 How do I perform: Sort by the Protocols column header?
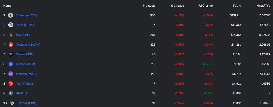tap(149, 6)
